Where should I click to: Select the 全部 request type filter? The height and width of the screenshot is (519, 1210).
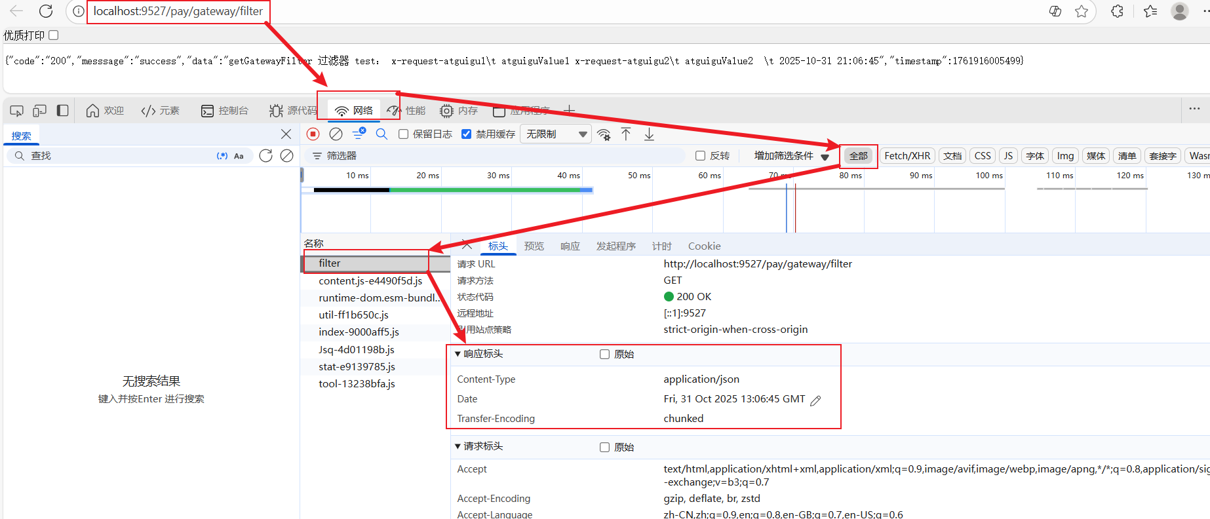coord(859,155)
